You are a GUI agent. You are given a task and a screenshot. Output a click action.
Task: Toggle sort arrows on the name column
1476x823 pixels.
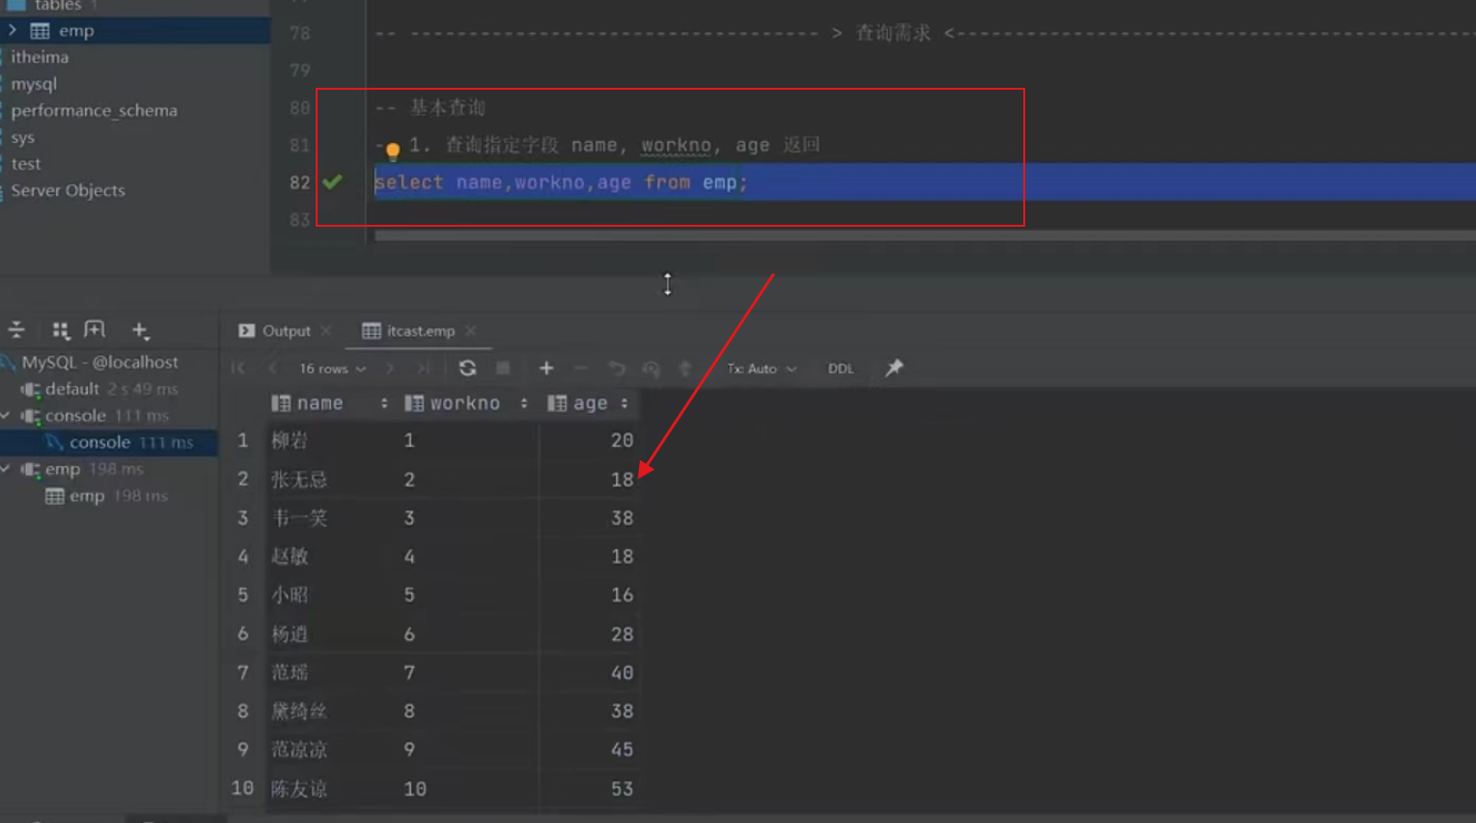[384, 403]
